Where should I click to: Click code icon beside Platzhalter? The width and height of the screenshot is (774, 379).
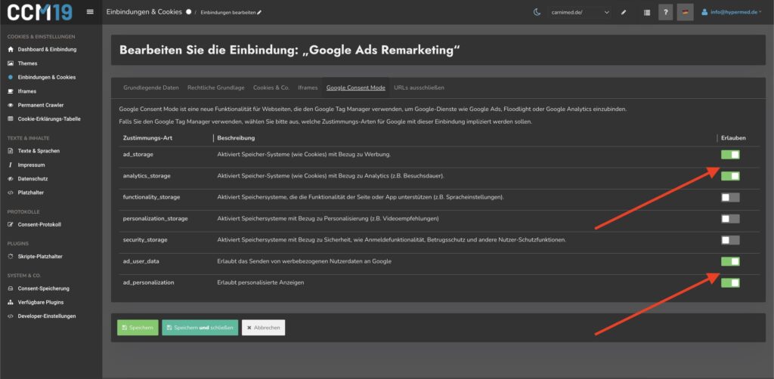11,193
